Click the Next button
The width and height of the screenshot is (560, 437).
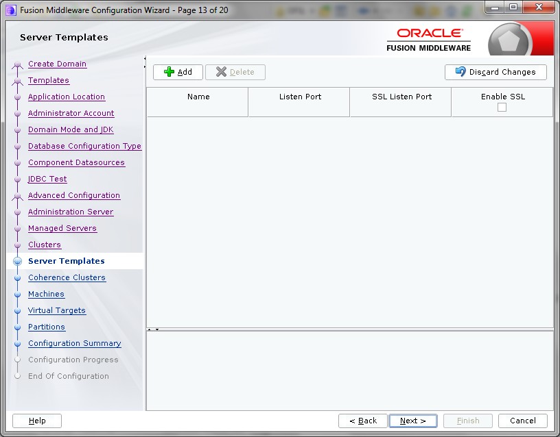point(413,421)
